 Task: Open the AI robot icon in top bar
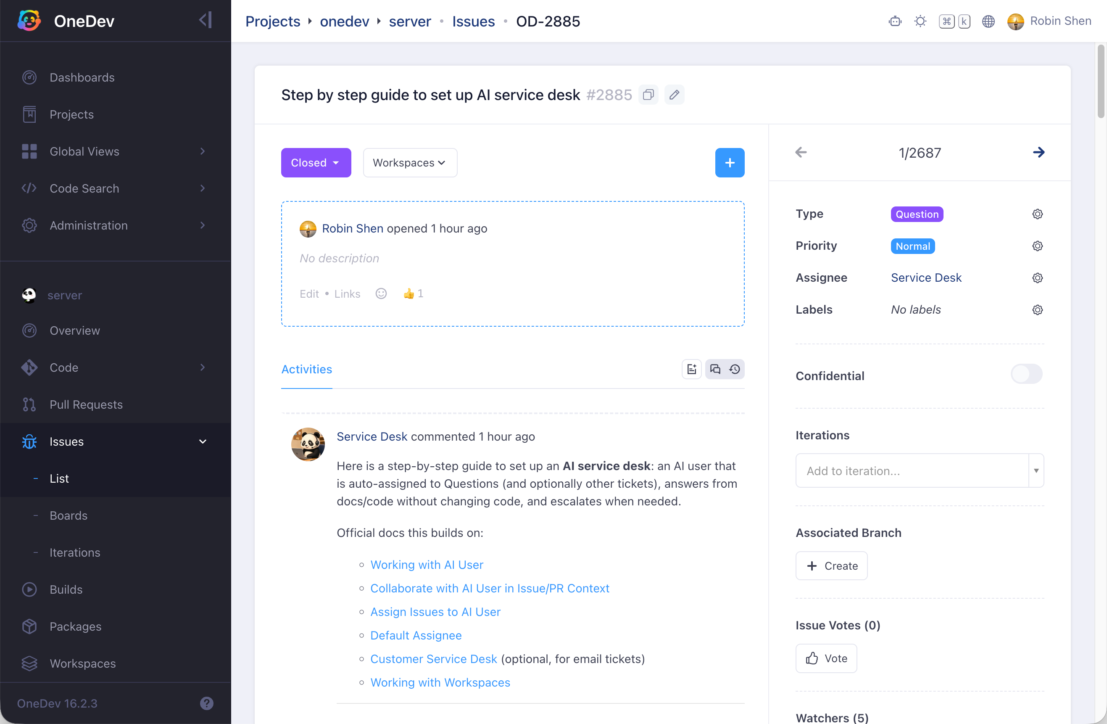(x=894, y=21)
